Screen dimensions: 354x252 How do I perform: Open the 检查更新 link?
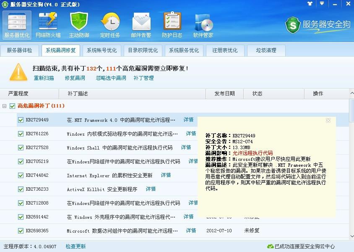coord(75,247)
